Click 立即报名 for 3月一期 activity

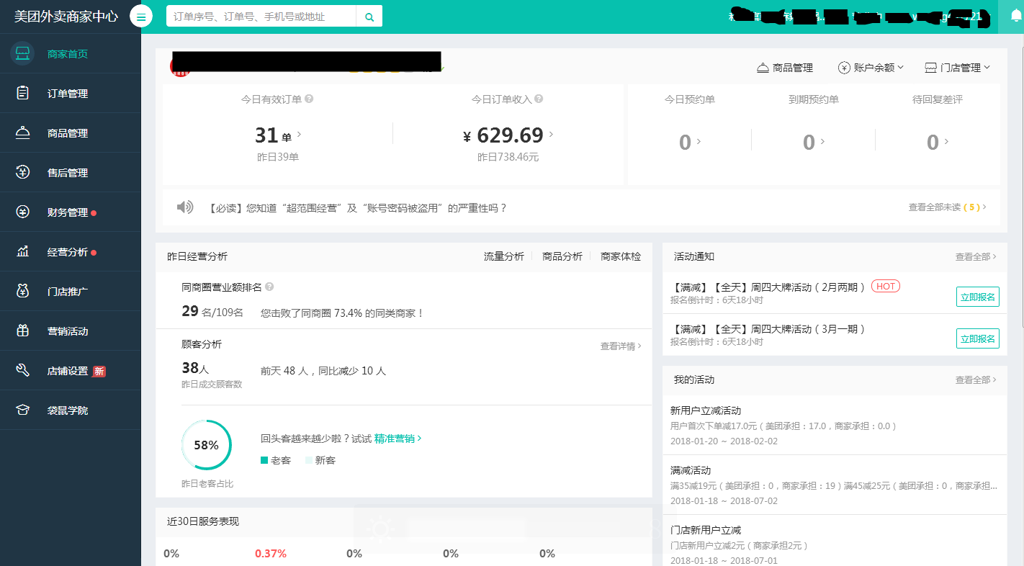tap(978, 338)
